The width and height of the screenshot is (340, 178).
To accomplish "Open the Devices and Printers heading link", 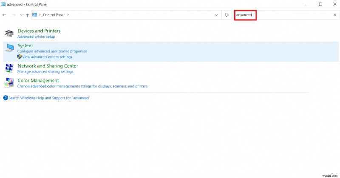I will pyautogui.click(x=39, y=31).
